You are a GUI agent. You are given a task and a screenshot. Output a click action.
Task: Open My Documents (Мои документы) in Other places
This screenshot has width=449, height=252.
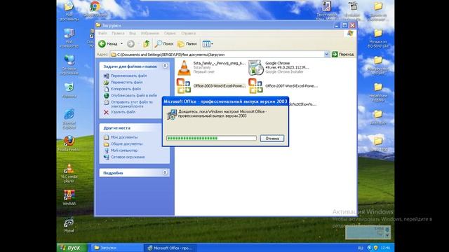coord(124,137)
